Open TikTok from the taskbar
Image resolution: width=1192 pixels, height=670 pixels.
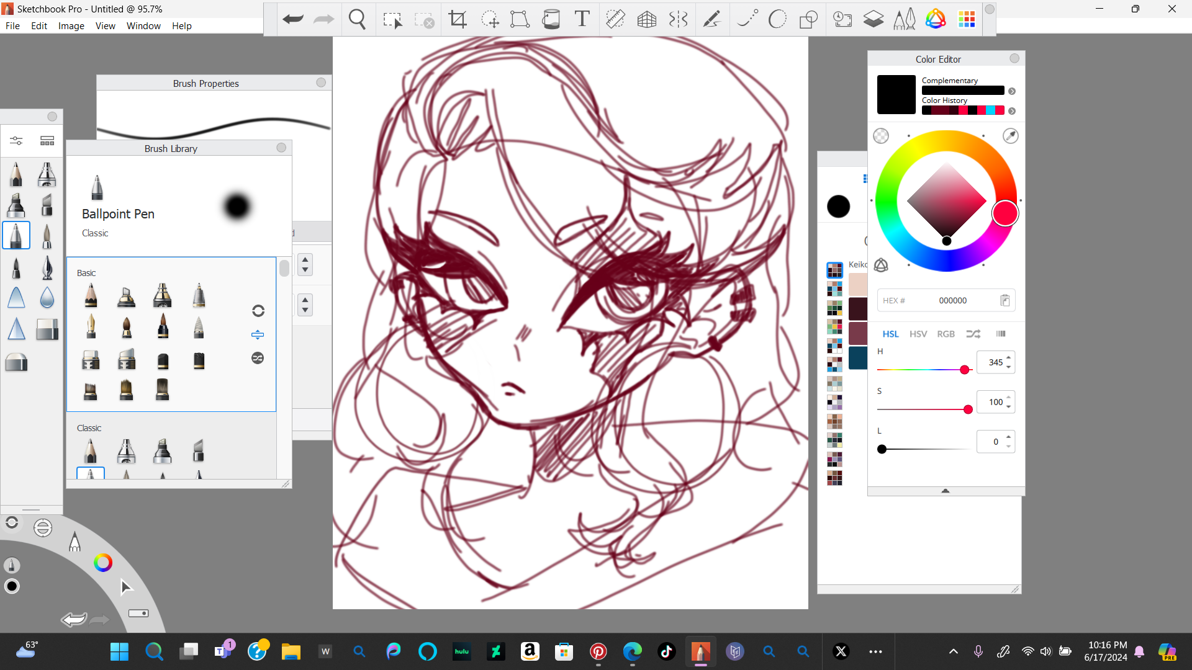(666, 651)
